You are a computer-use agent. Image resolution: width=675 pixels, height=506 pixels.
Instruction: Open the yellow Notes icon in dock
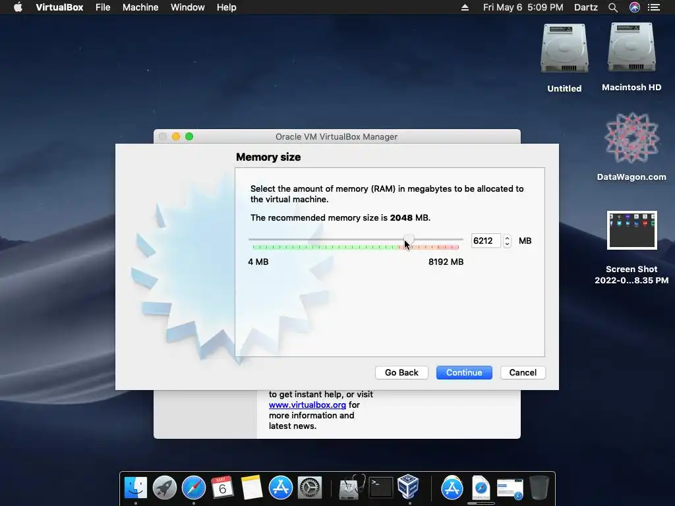coord(251,488)
